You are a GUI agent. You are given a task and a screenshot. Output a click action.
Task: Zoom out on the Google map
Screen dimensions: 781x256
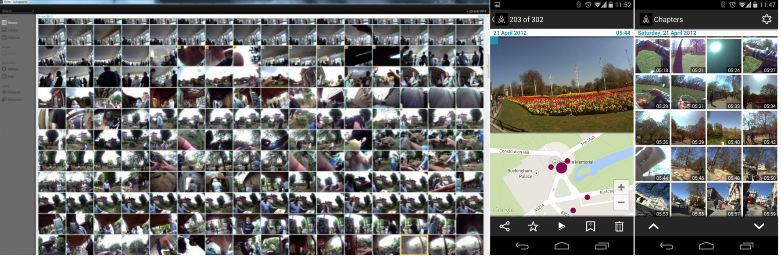pyautogui.click(x=621, y=203)
